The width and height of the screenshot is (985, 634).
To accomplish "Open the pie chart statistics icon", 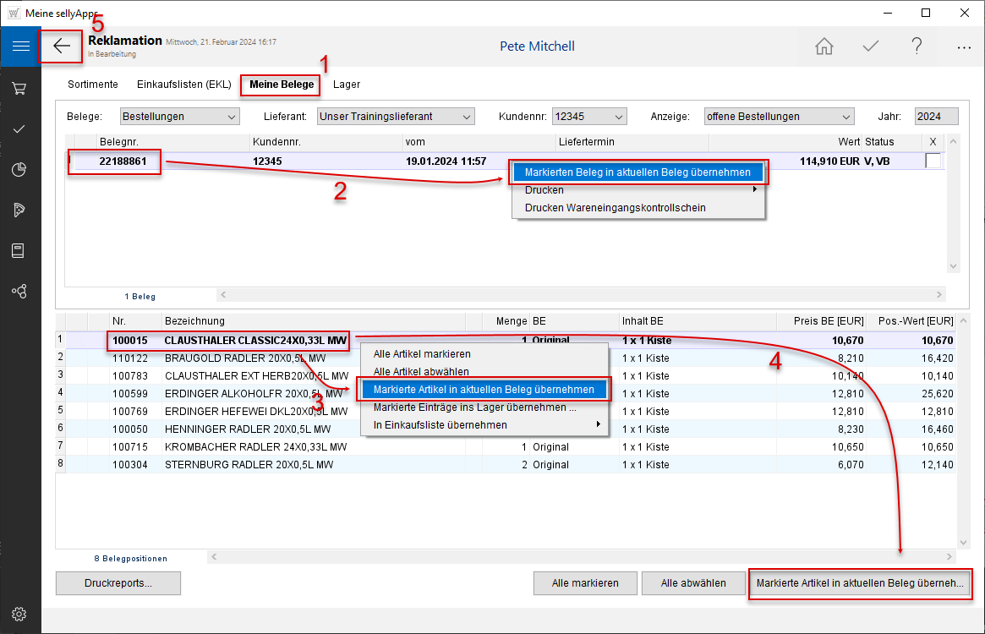I will tap(20, 170).
